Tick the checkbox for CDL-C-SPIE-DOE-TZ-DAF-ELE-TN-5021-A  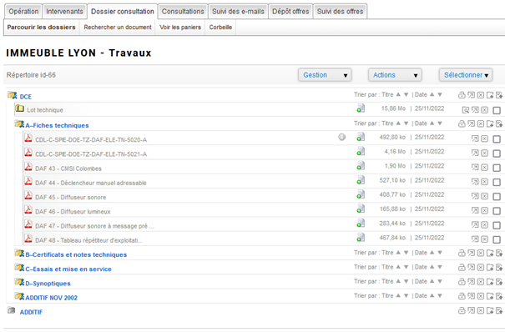497,153
